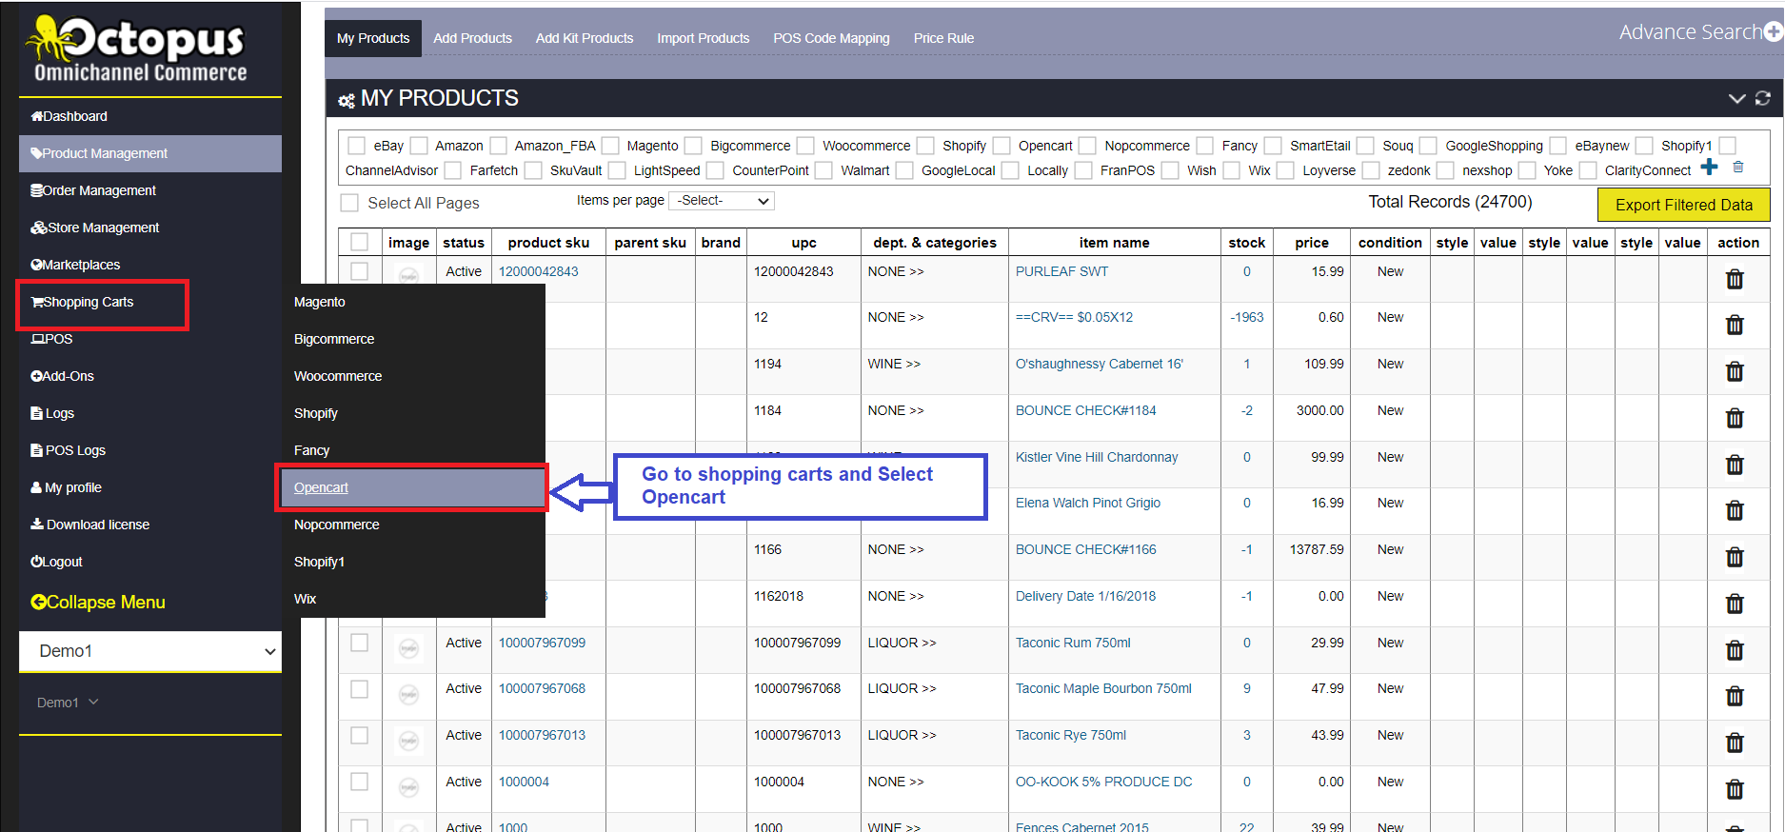Toggle the Walmart checkbox
The height and width of the screenshot is (832, 1785).
[823, 170]
